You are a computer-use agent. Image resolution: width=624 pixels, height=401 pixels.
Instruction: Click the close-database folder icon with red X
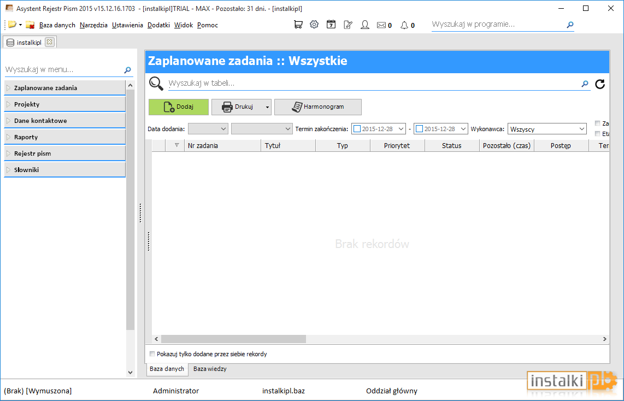coord(30,25)
